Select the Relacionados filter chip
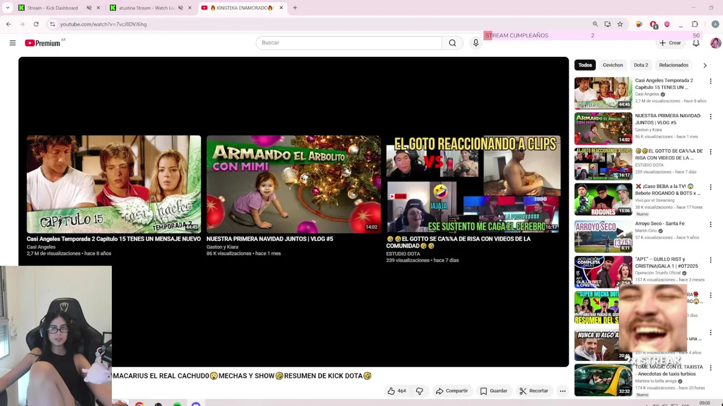 click(x=673, y=65)
